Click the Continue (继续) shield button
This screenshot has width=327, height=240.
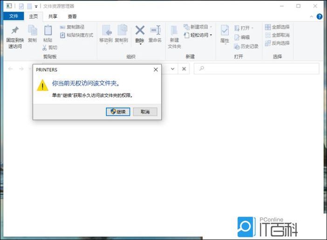coord(118,112)
